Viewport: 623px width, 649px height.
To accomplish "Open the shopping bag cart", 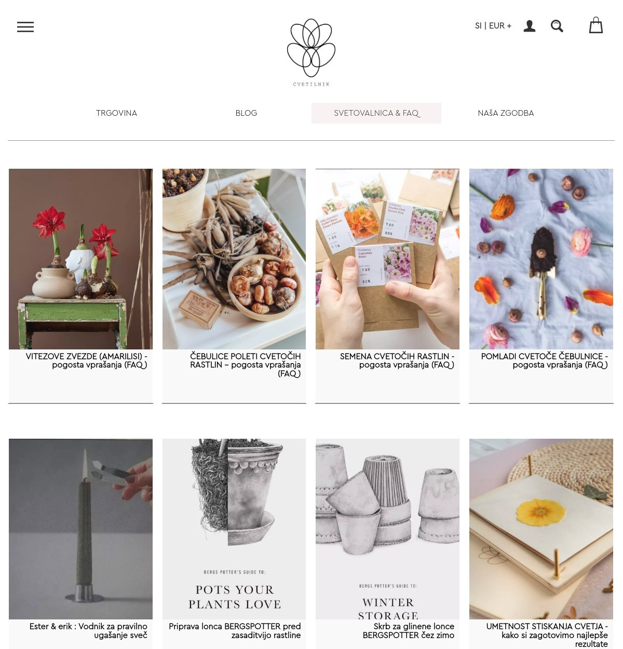I will click(x=596, y=25).
